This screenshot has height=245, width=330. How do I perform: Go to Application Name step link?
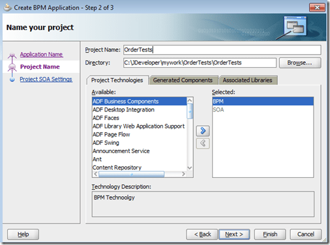coord(42,54)
